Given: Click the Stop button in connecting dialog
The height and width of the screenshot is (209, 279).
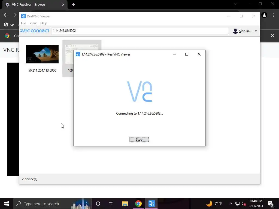Looking at the screenshot, I should point(139,140).
